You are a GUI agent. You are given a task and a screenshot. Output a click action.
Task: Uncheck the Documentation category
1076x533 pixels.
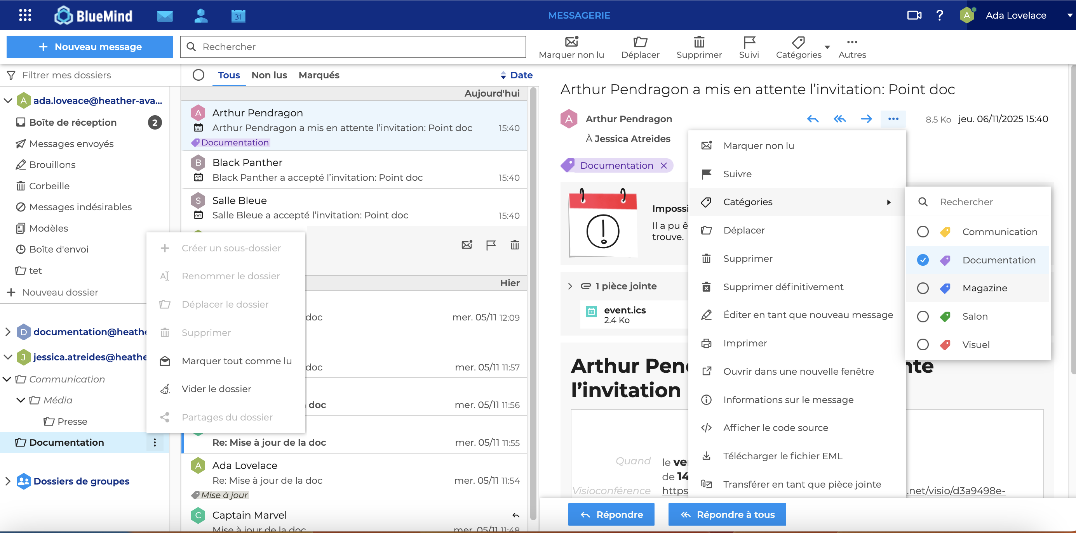click(923, 260)
